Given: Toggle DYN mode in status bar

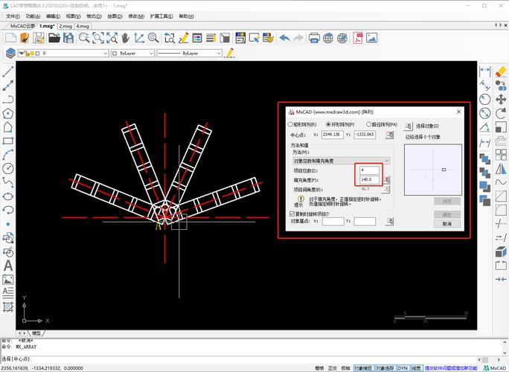Looking at the screenshot, I should pos(403,368).
